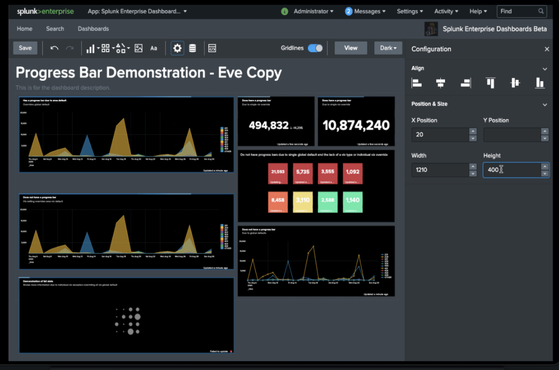Click the View button

pos(351,48)
